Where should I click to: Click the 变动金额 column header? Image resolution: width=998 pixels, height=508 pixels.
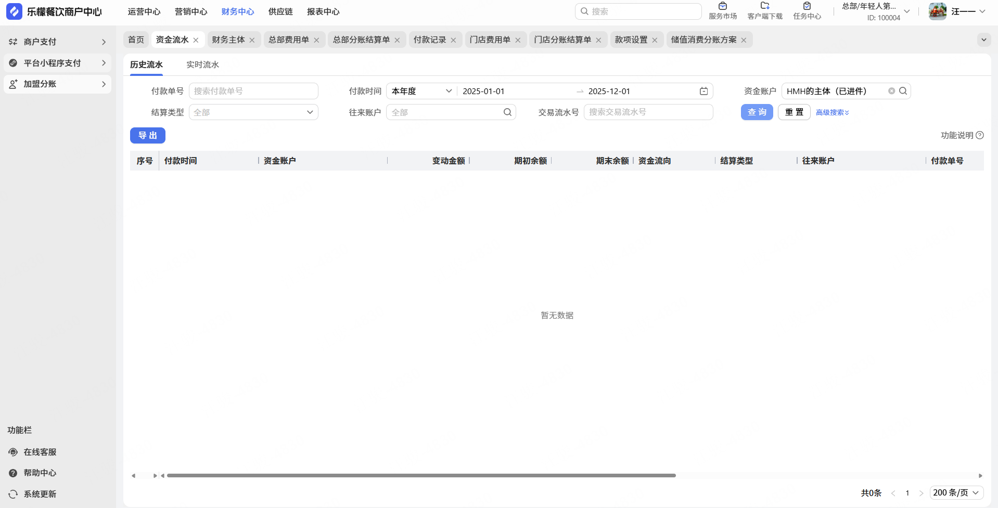click(x=449, y=161)
